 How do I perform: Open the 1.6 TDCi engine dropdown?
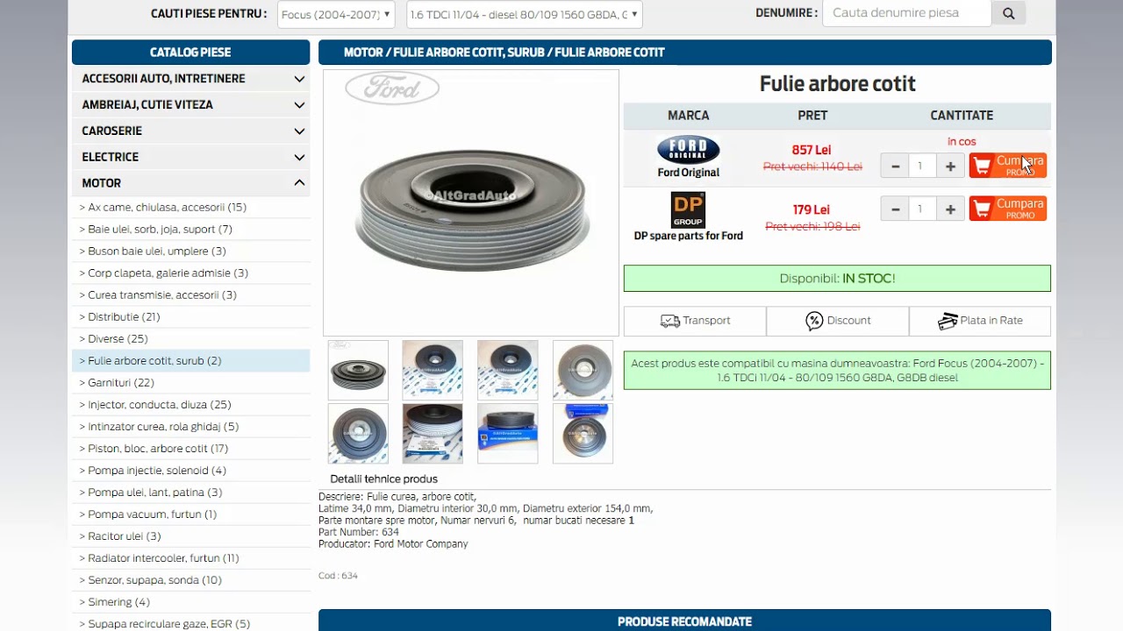tap(523, 14)
